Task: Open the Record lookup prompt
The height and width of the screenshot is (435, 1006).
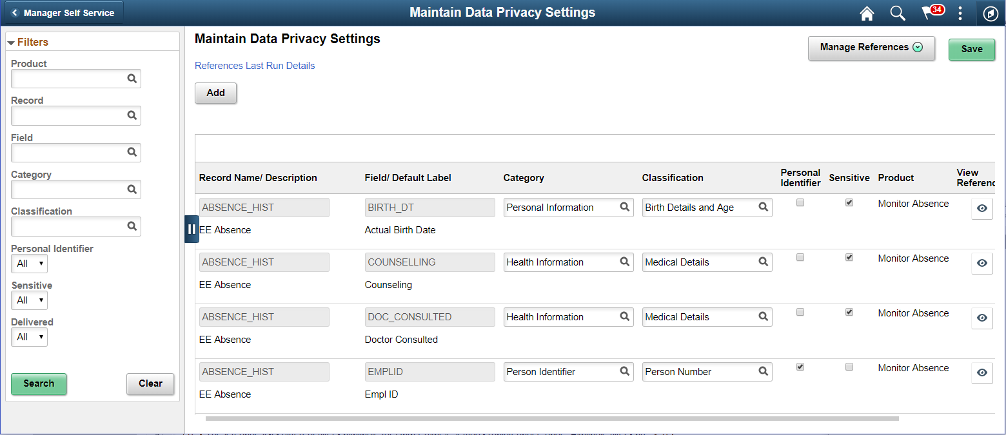Action: 132,115
